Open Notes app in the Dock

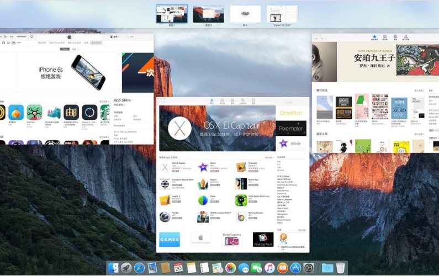[x=192, y=268]
